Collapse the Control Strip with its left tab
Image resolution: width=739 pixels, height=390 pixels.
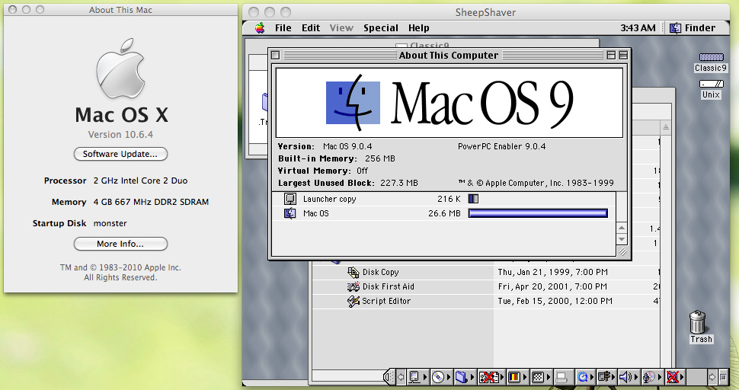click(389, 377)
